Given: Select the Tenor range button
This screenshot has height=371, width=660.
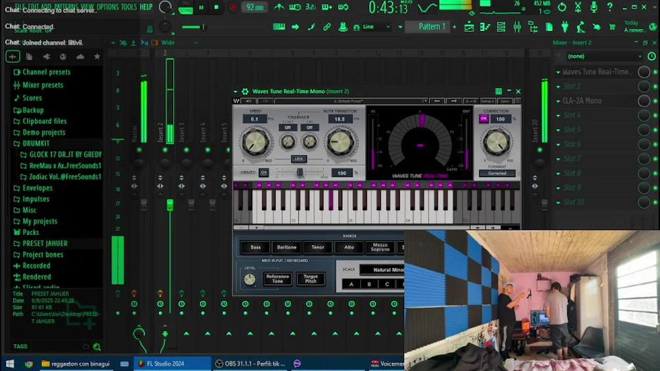Looking at the screenshot, I should 318,247.
